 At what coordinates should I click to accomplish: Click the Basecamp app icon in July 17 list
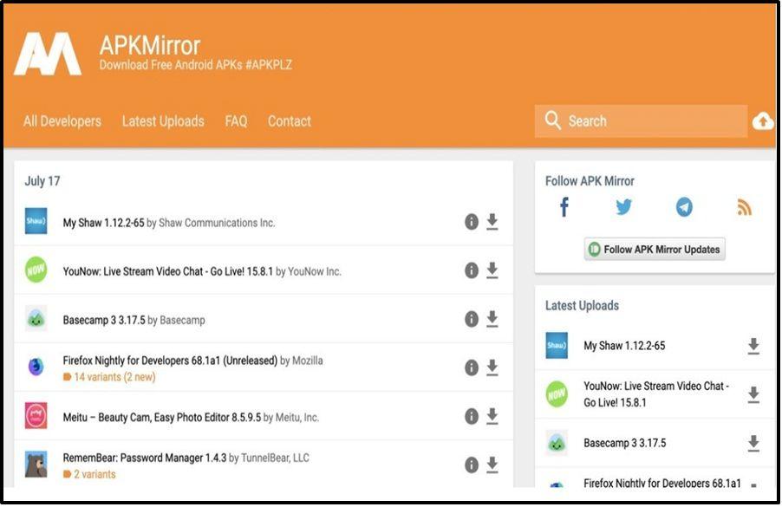pyautogui.click(x=36, y=318)
